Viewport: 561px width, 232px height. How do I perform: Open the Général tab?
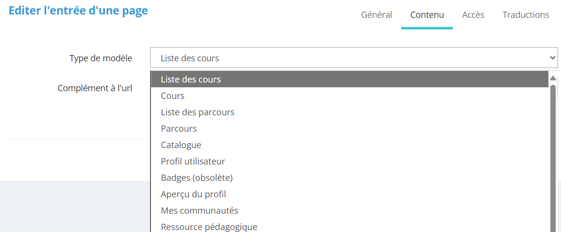point(377,15)
